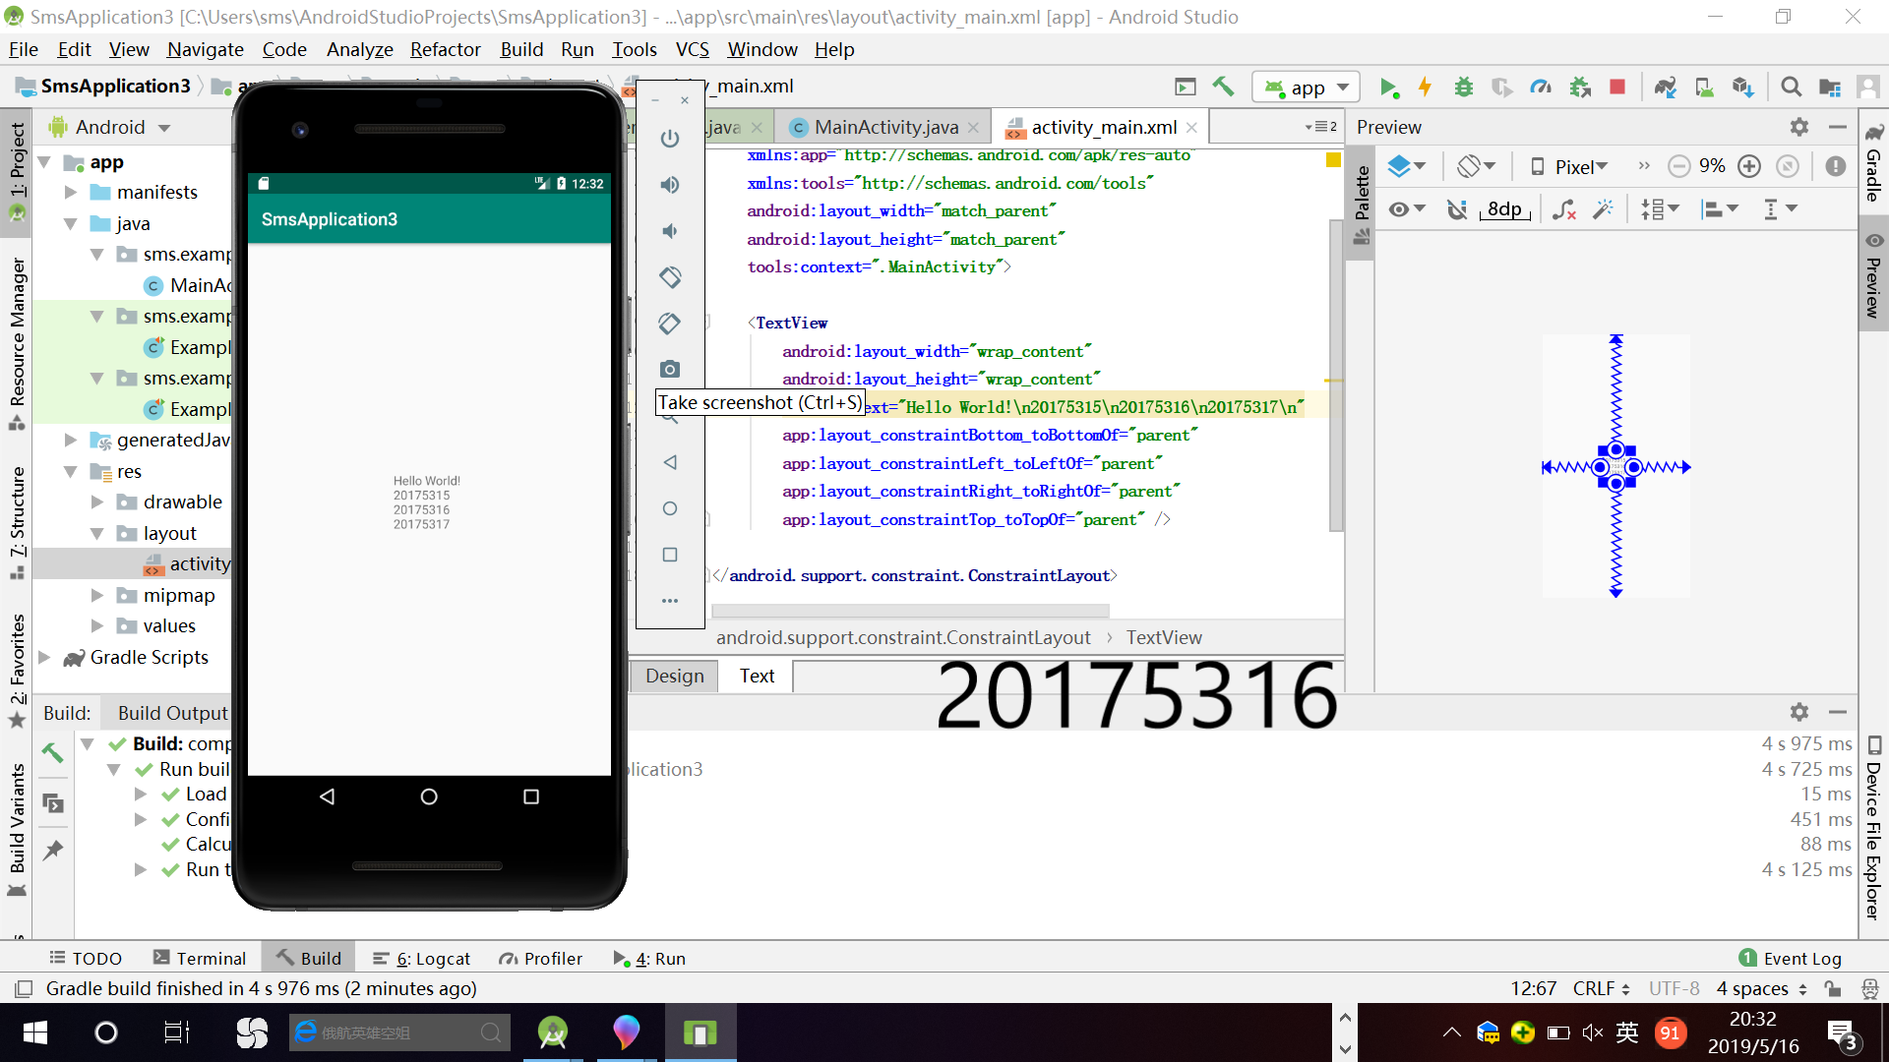Toggle the Build view mode icon
Viewport: 1889px width, 1062px height.
53,803
